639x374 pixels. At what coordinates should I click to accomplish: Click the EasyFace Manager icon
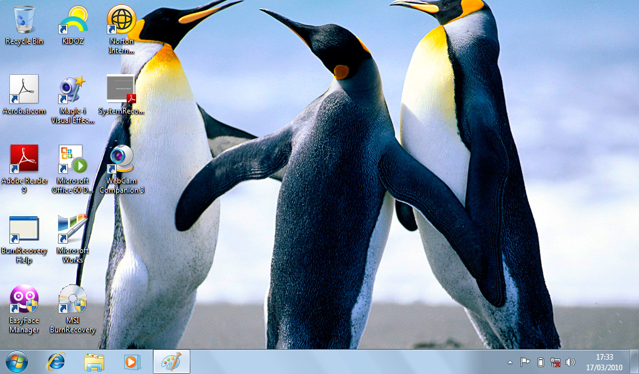click(x=24, y=300)
